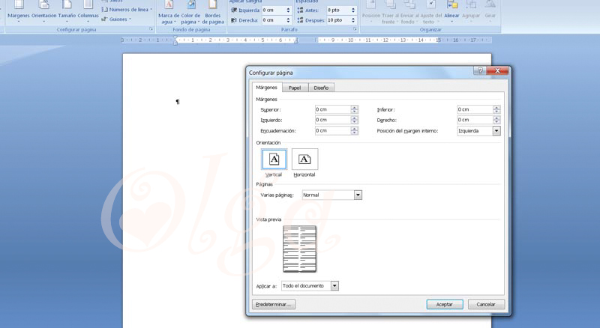Open the Márgenes ribbon button
The width and height of the screenshot is (600, 328).
click(18, 10)
